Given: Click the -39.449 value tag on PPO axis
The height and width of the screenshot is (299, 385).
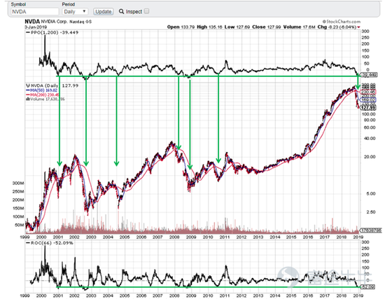Looking at the screenshot, I should 368,74.
